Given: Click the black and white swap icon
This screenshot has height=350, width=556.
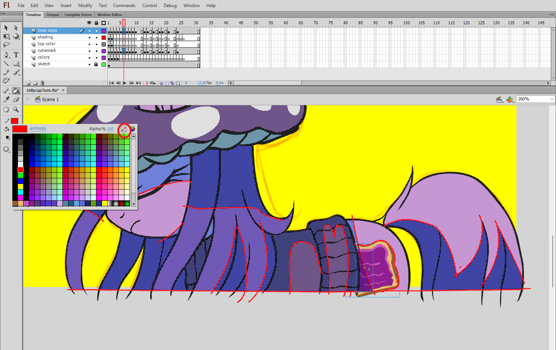Looking at the screenshot, I should [x=7, y=138].
